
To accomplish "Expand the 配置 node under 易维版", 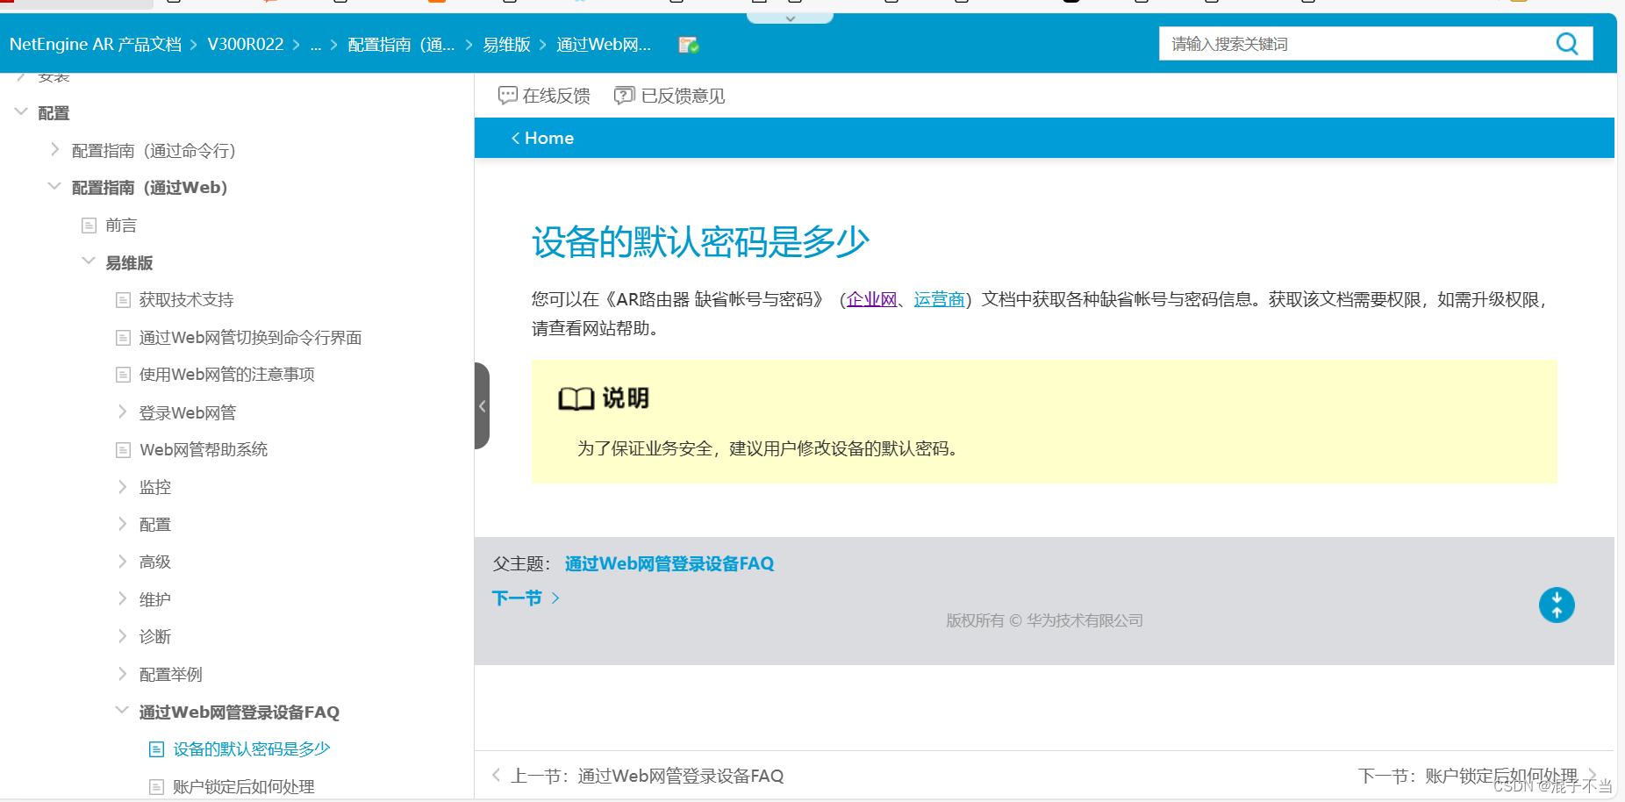I will [123, 524].
